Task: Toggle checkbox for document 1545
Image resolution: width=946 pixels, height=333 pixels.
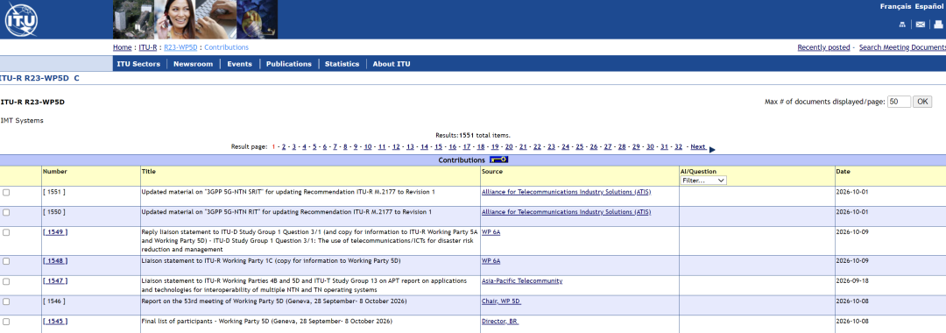Action: [x=6, y=322]
